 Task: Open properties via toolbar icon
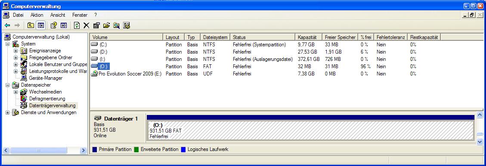click(96, 25)
